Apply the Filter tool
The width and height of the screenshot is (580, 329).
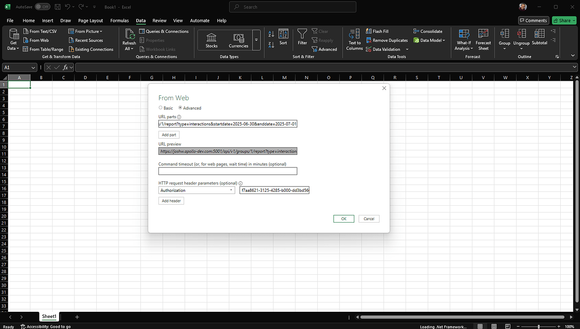302,39
